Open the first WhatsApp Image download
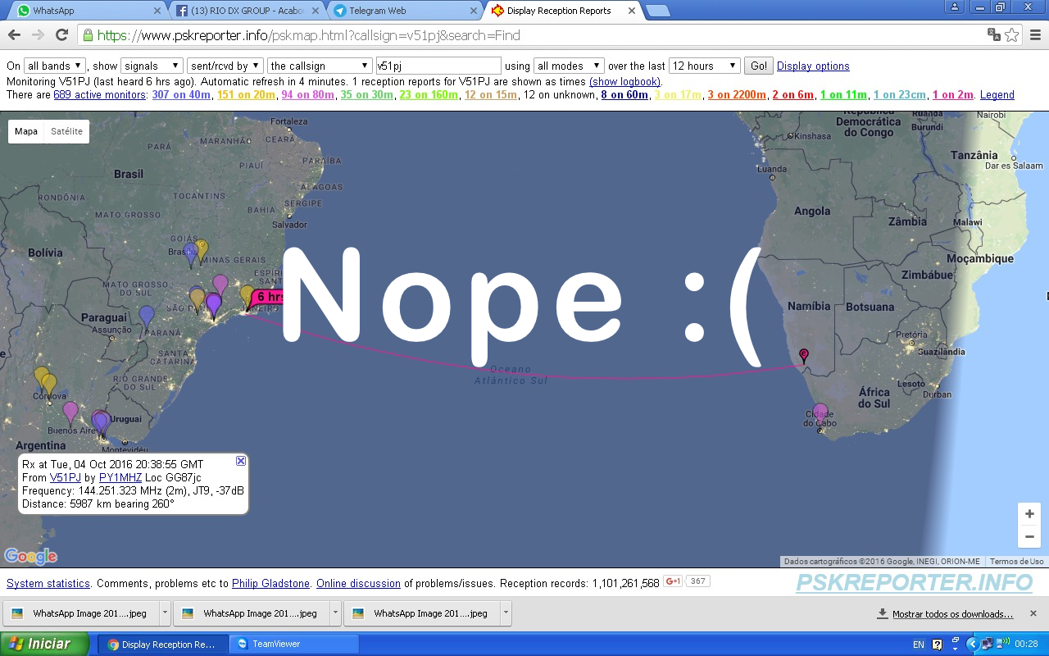Screen dimensions: 1049x656 80,613
